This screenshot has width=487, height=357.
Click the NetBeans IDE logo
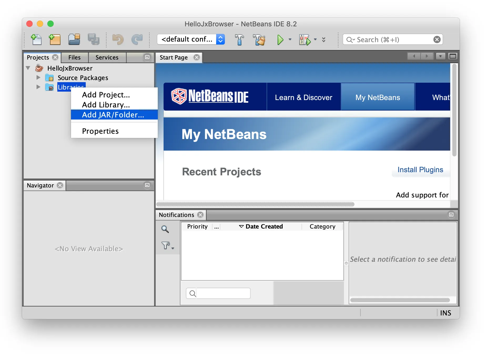pyautogui.click(x=210, y=96)
